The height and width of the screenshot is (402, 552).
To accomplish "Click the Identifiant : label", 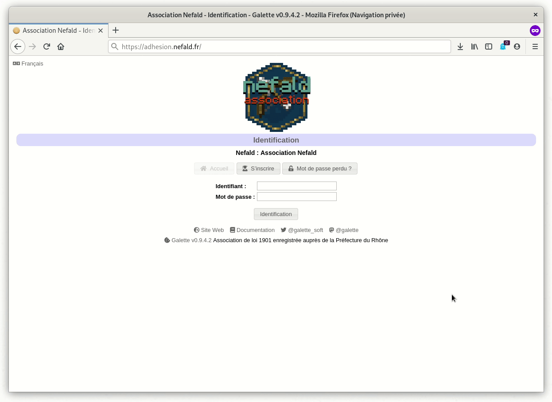I will [x=231, y=186].
